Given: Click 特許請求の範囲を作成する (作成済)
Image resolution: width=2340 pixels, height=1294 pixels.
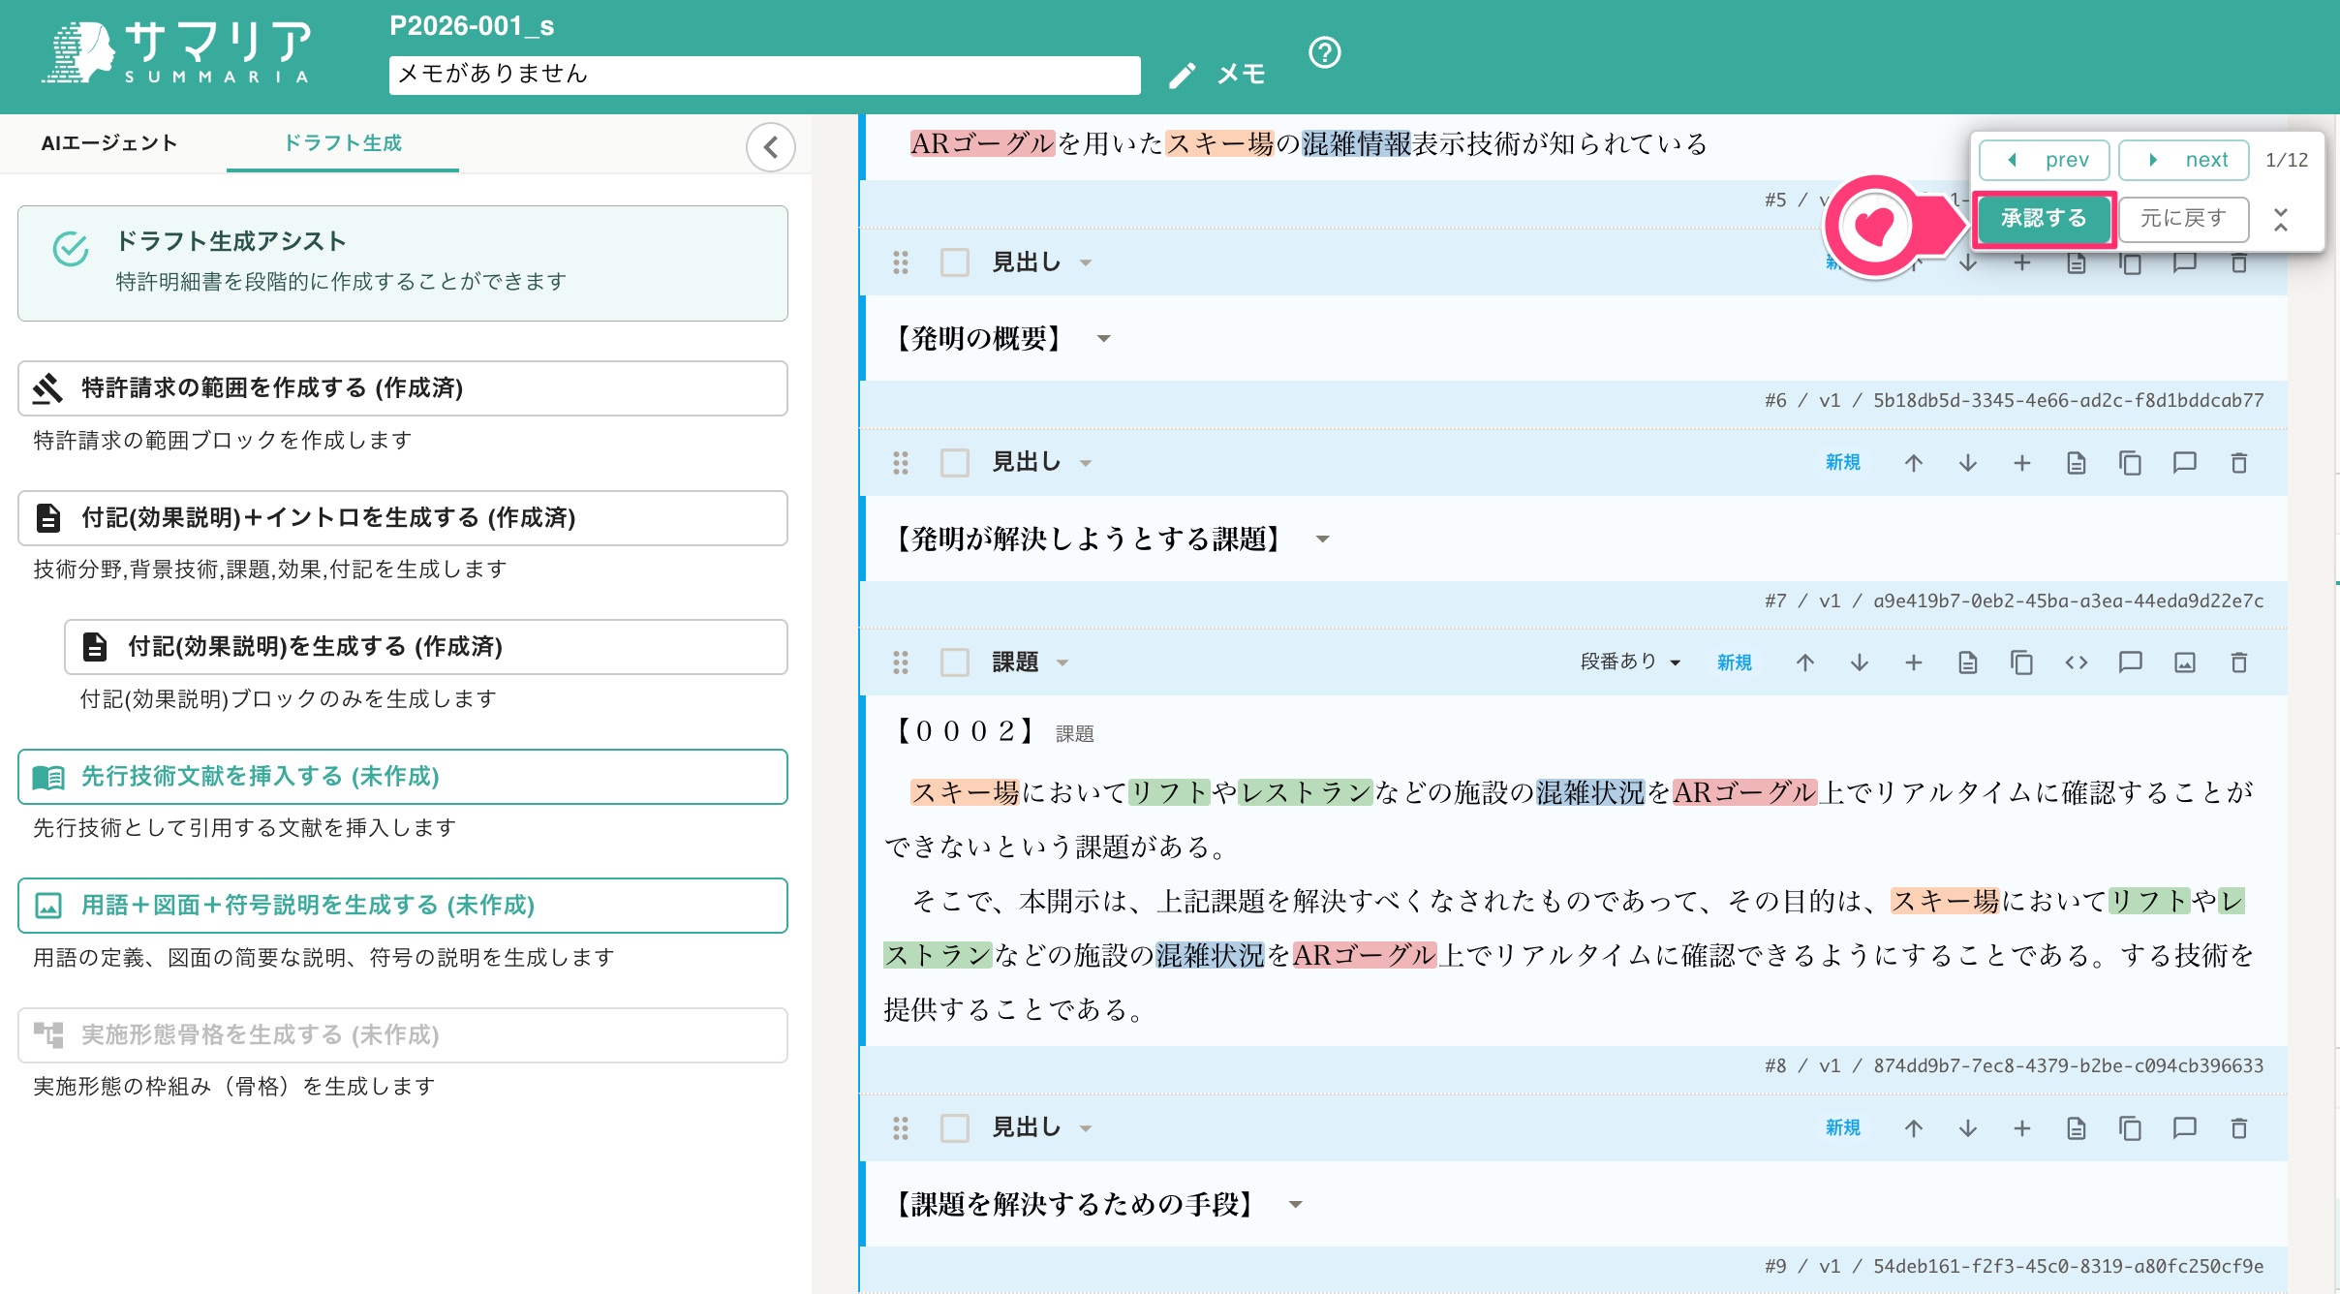Looking at the screenshot, I should click(403, 388).
